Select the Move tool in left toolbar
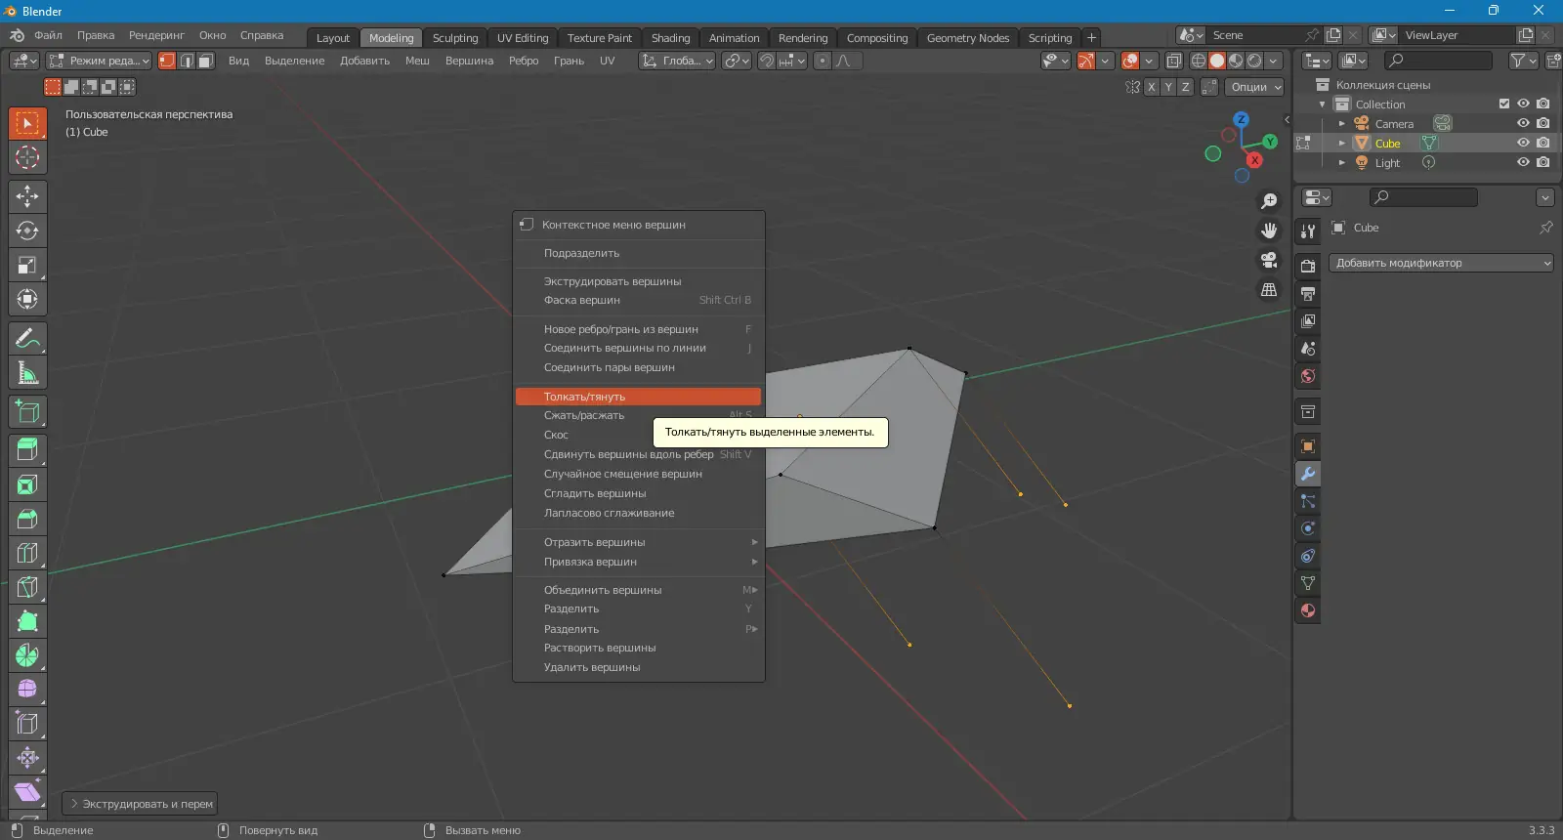 click(27, 196)
